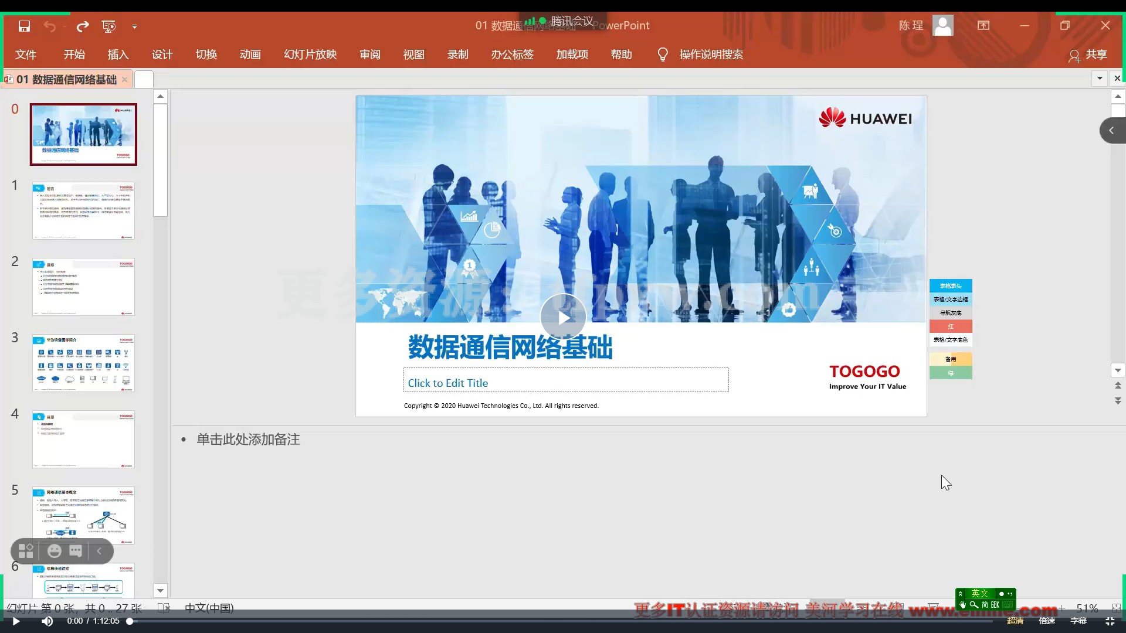Enable 字幕 subtitles in the player
Image resolution: width=1126 pixels, height=633 pixels.
point(1078,620)
